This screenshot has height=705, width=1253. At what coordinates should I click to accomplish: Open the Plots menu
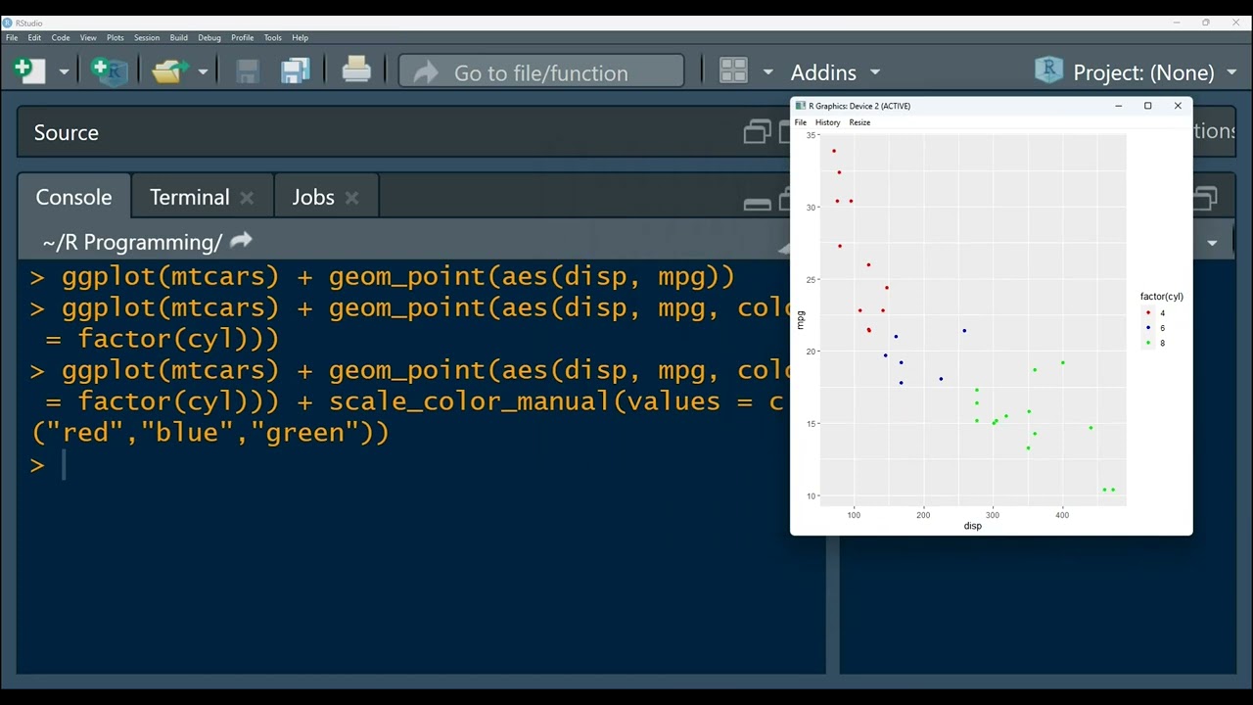click(x=116, y=38)
